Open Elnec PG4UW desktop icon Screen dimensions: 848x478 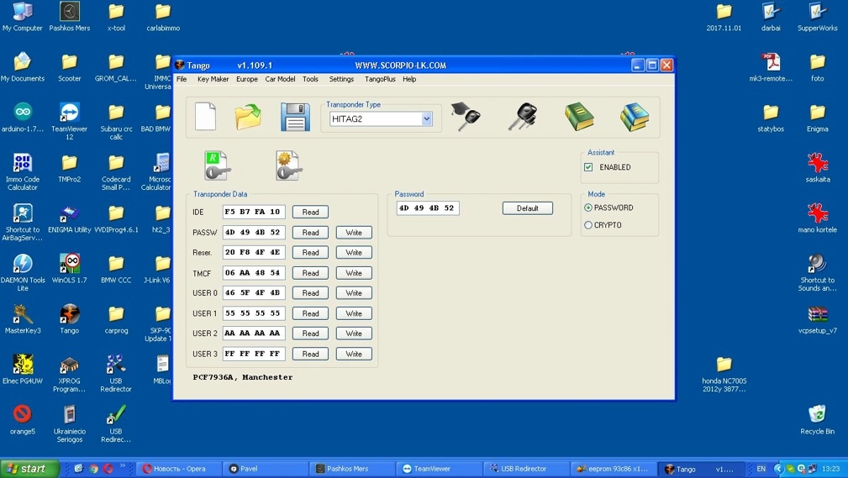tap(23, 370)
